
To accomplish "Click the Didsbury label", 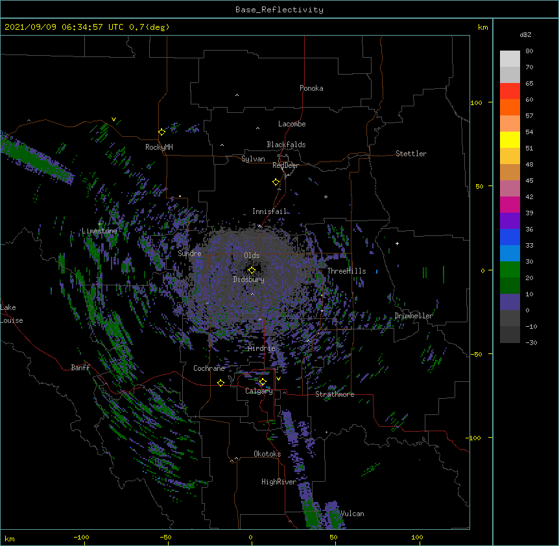I will pos(249,279).
